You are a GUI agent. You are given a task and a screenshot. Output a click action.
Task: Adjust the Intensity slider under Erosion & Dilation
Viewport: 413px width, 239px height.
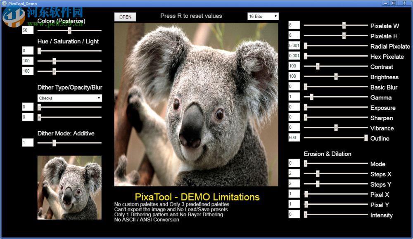(304, 215)
